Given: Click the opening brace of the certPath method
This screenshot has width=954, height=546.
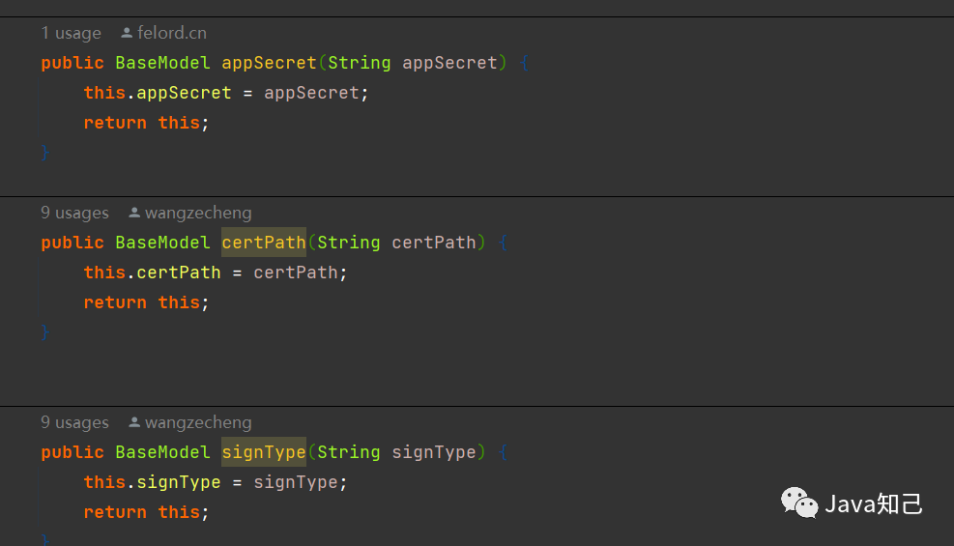Looking at the screenshot, I should [504, 242].
